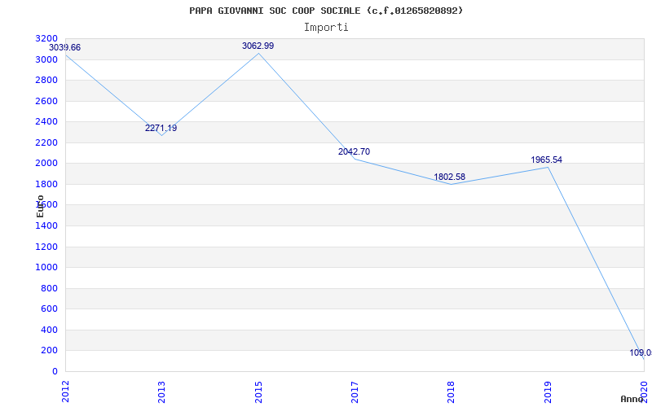Select data label 2271.19
The height and width of the screenshot is (407, 652).
[161, 129]
